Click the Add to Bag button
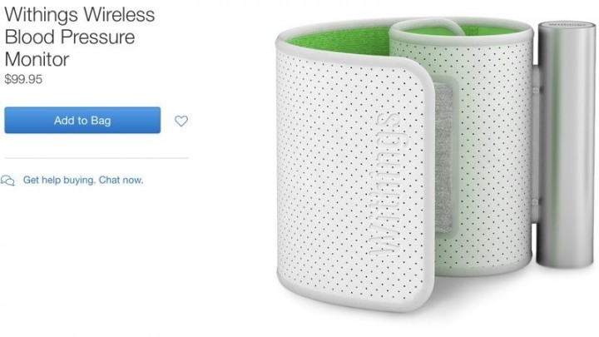 pyautogui.click(x=82, y=121)
